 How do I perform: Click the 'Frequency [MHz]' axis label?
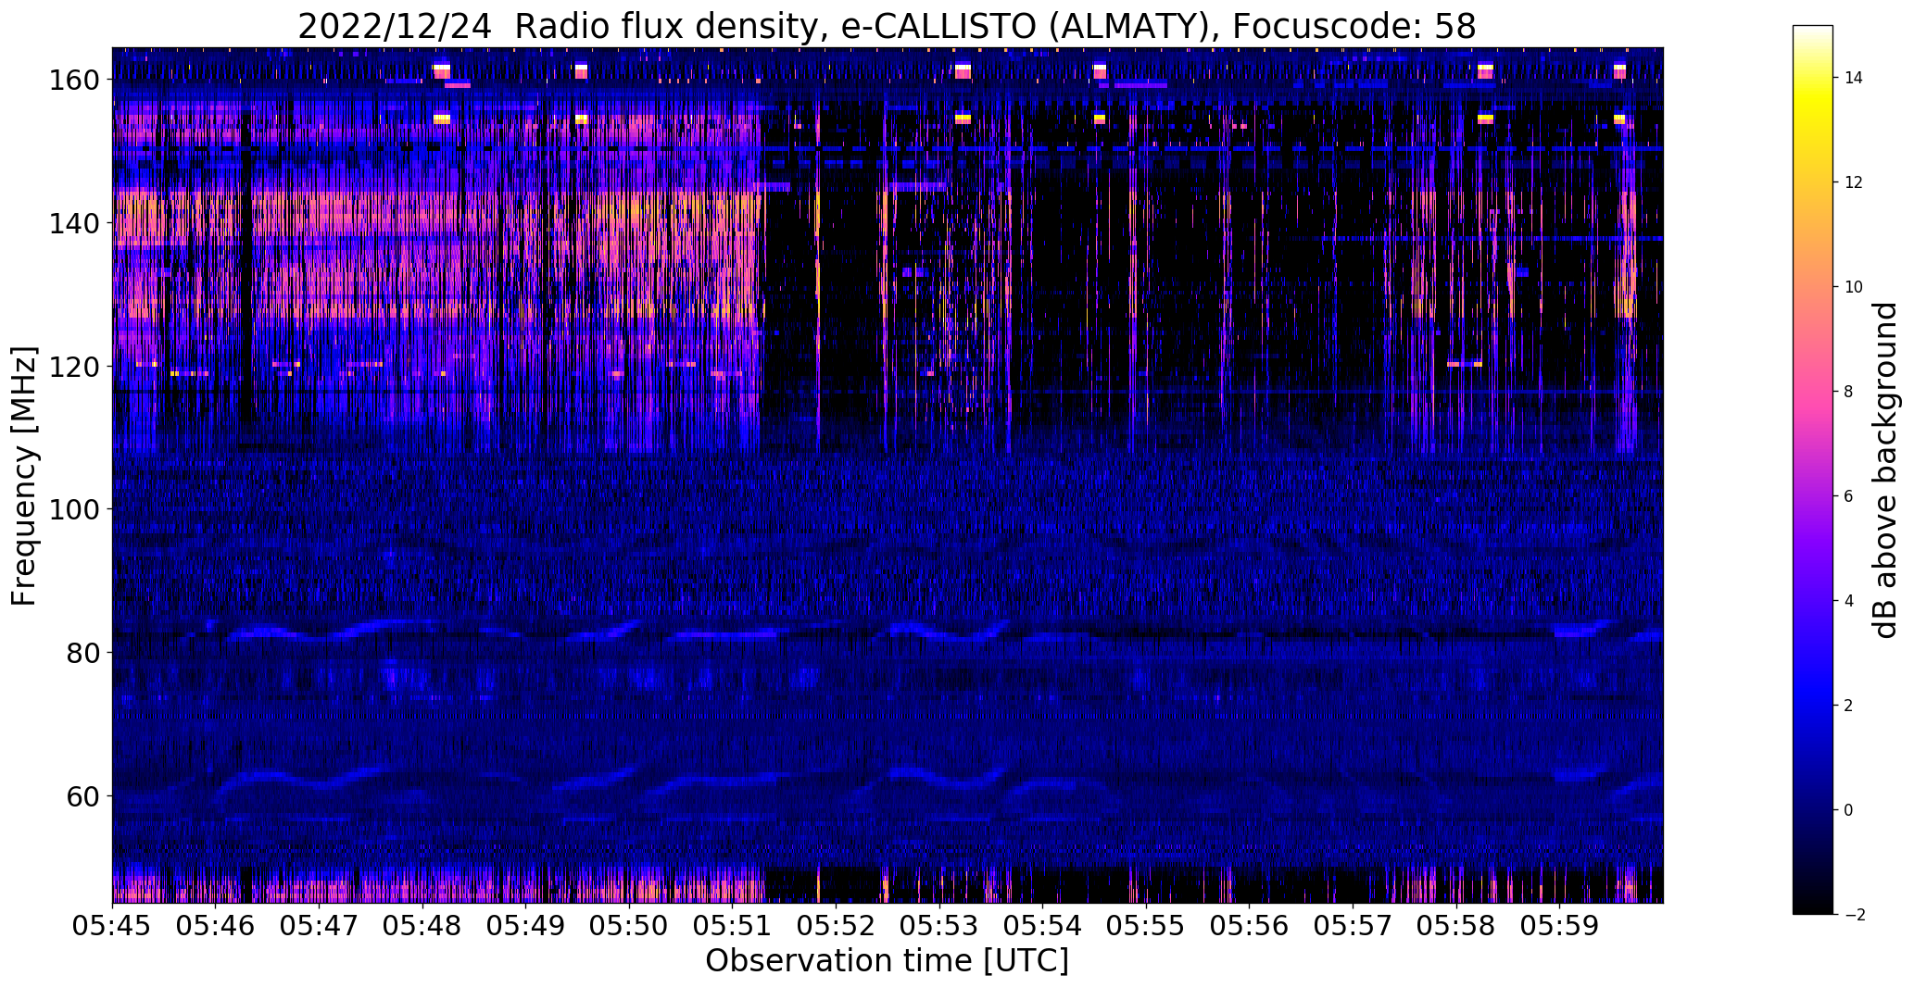24,476
